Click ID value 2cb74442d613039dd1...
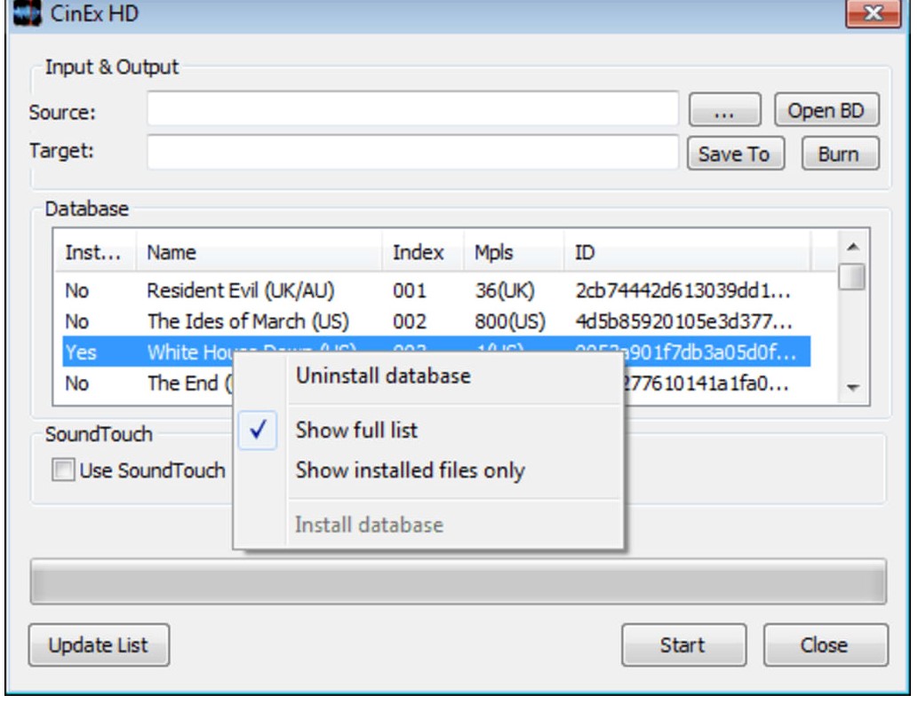This screenshot has width=918, height=703. click(x=683, y=290)
